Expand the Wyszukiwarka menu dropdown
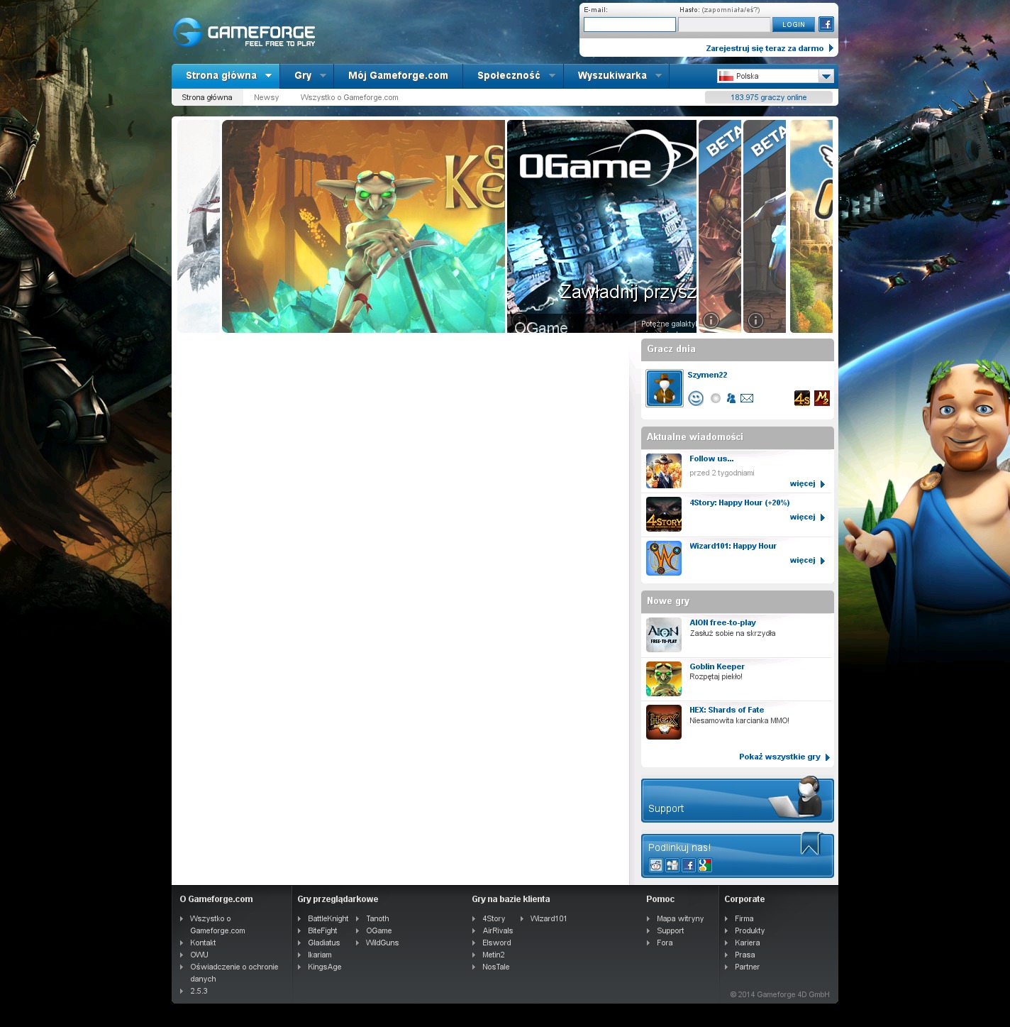The width and height of the screenshot is (1010, 1027). (658, 76)
